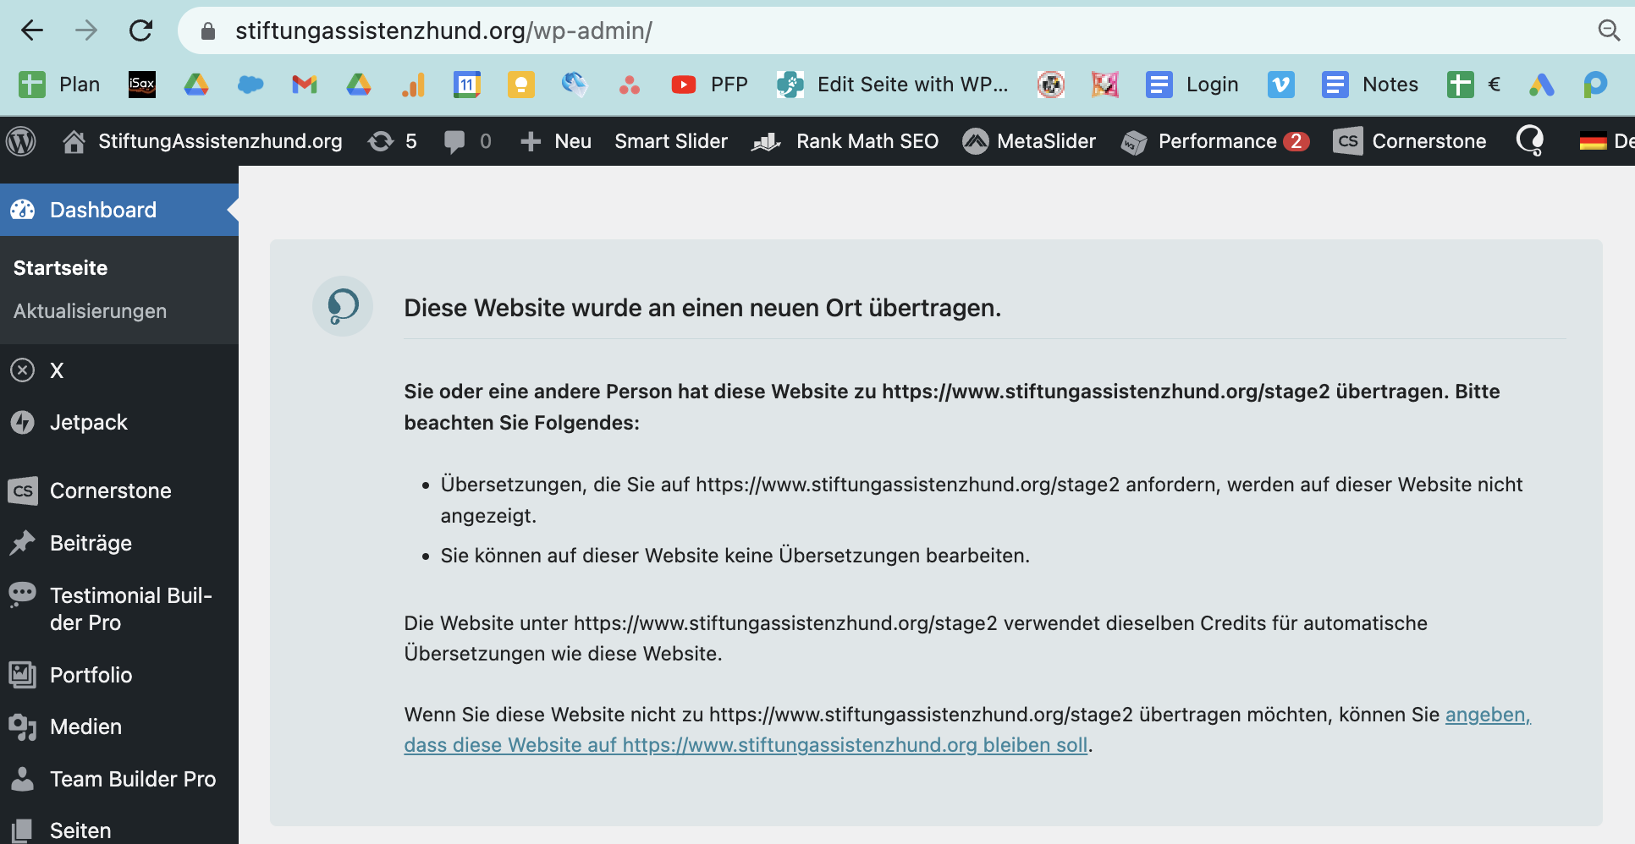This screenshot has height=844, width=1635.
Task: Click the link to keep website on stiftungassistenzhund.org
Action: tap(746, 745)
